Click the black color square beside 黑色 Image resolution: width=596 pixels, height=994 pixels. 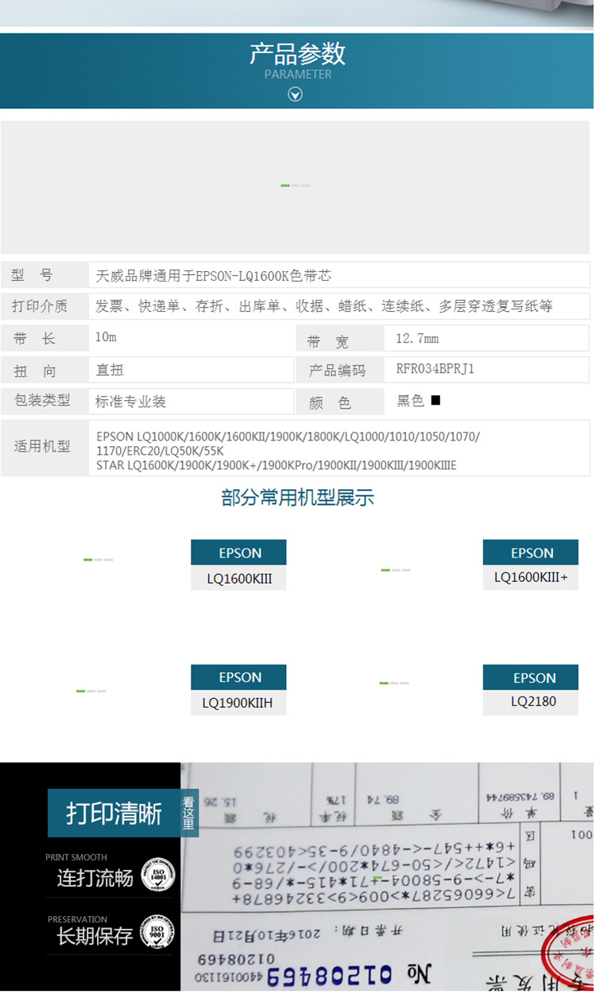pyautogui.click(x=435, y=401)
